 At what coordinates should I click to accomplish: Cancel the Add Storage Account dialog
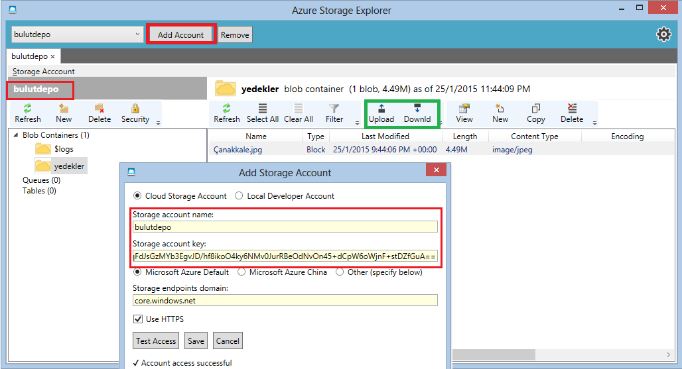(228, 341)
